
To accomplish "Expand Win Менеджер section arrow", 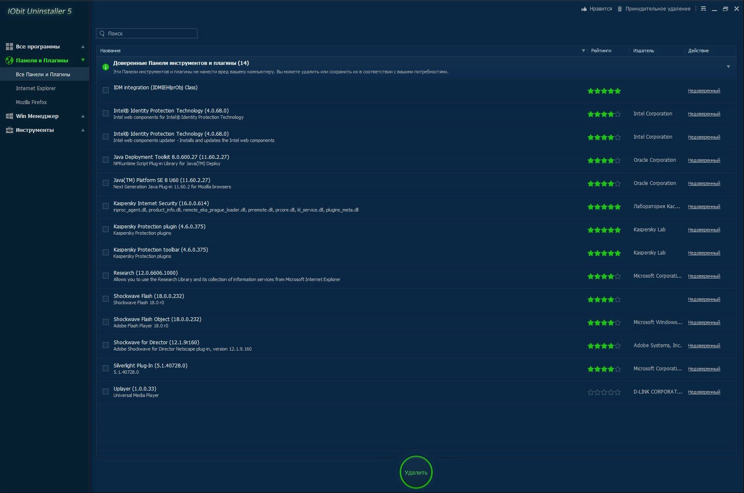I will click(83, 116).
